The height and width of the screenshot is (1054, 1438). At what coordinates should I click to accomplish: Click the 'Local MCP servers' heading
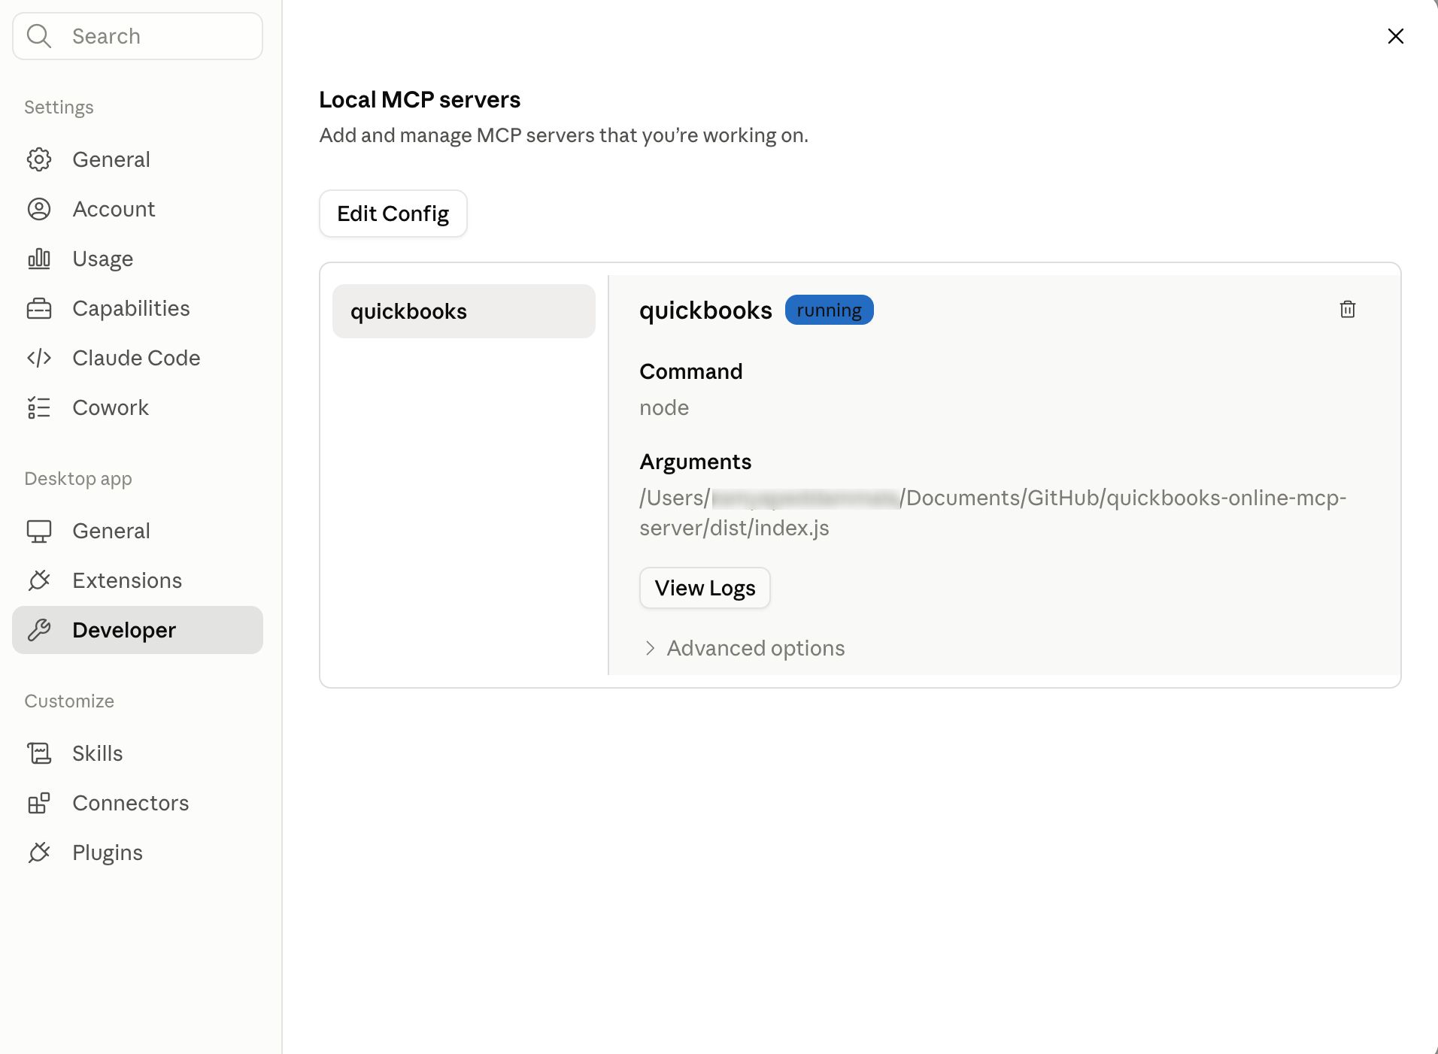pos(420,99)
